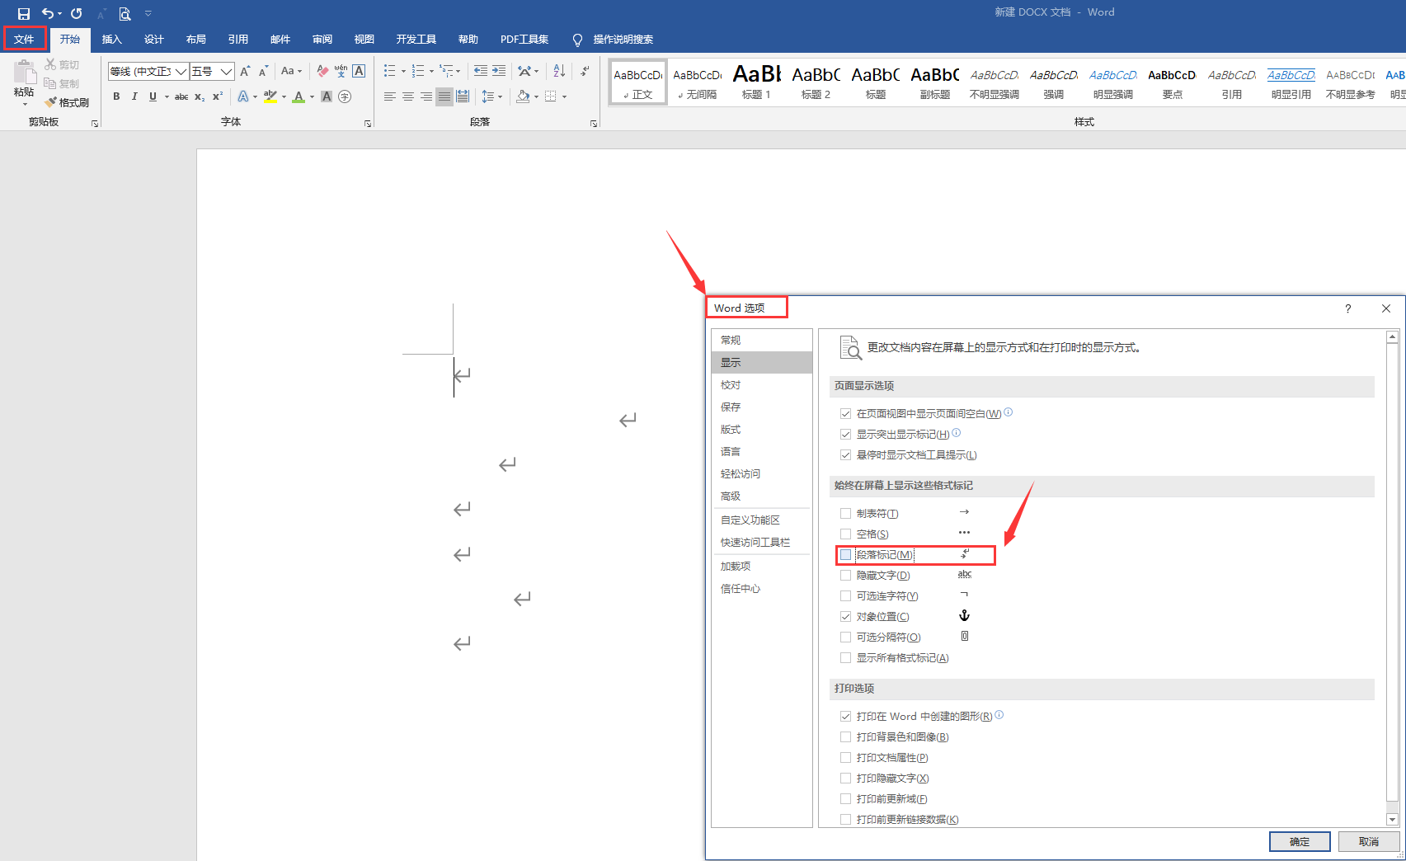Image resolution: width=1406 pixels, height=861 pixels.
Task: Open the 文件 tab
Action: 24,39
